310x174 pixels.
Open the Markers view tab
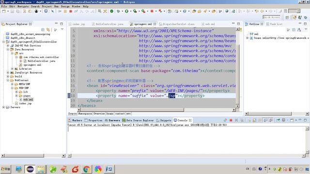coord(75,120)
